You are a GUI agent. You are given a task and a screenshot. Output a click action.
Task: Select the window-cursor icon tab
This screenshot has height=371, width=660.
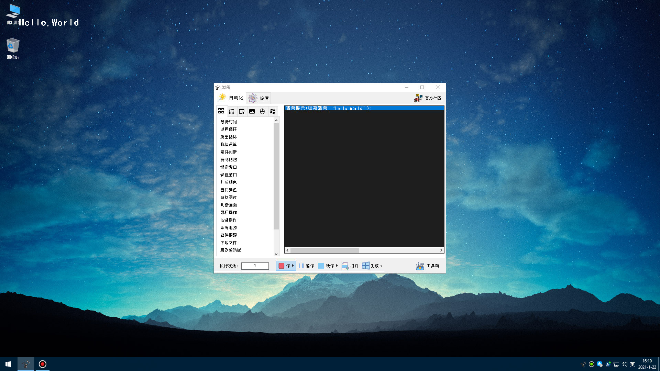[x=242, y=111]
